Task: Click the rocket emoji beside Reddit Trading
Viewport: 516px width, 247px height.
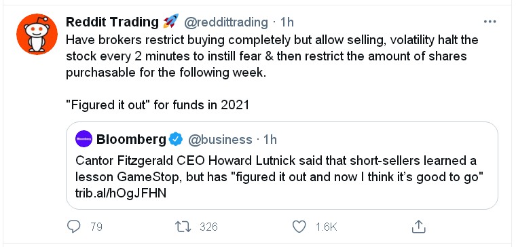Action: point(170,22)
